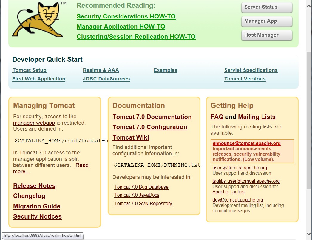The image size is (312, 240).
Task: Open Migration Guide link
Action: click(x=37, y=206)
